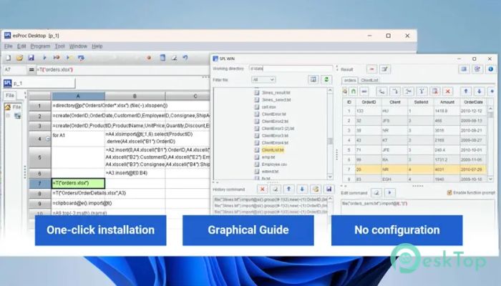The height and width of the screenshot is (286, 501).
Task: Switch to the orders result tab
Action: tap(350, 80)
